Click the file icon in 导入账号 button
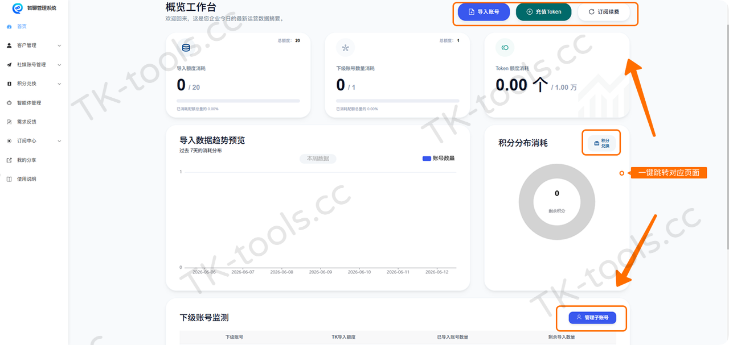The image size is (729, 345). click(471, 12)
